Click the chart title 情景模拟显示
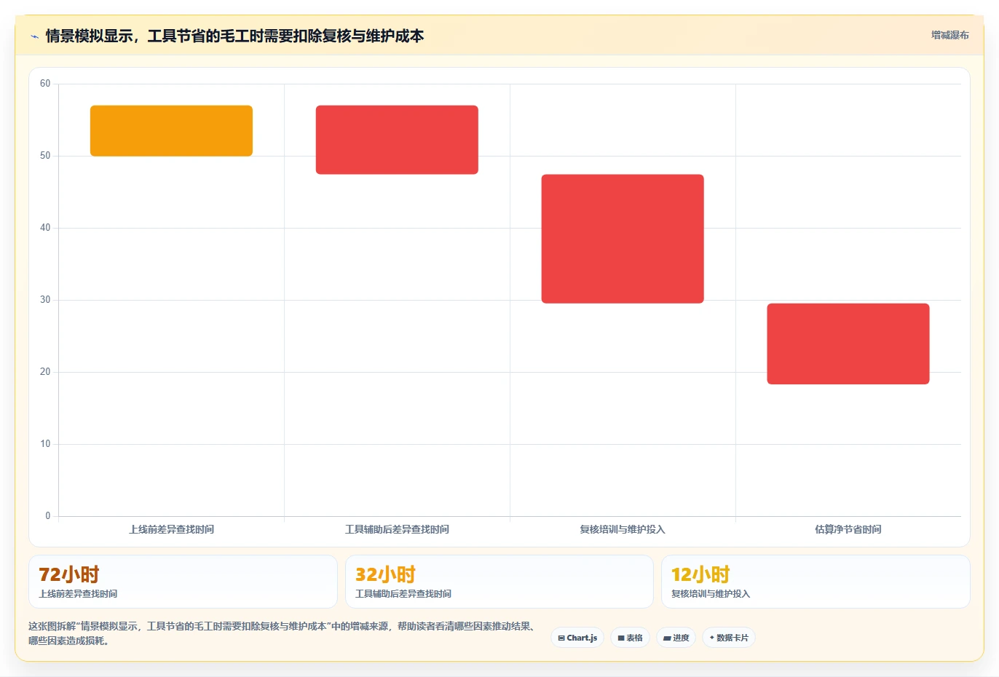This screenshot has height=677, width=999. [x=234, y=36]
